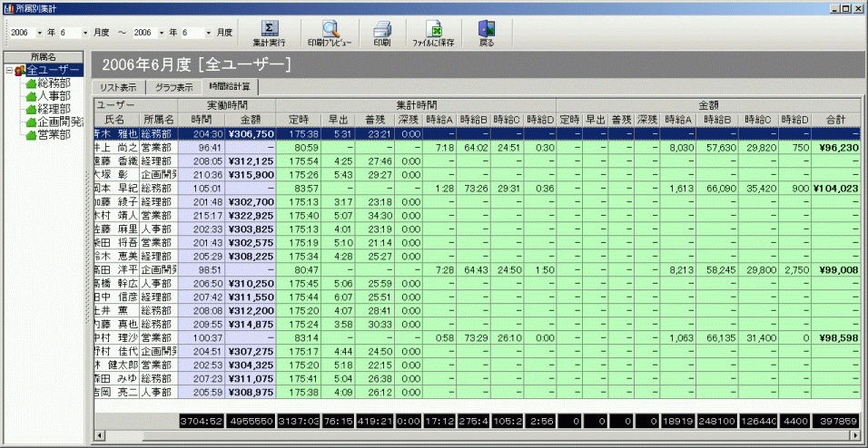Image resolution: width=868 pixels, height=448 pixels.
Task: Click the 所属名 panel header
Action: pos(44,56)
